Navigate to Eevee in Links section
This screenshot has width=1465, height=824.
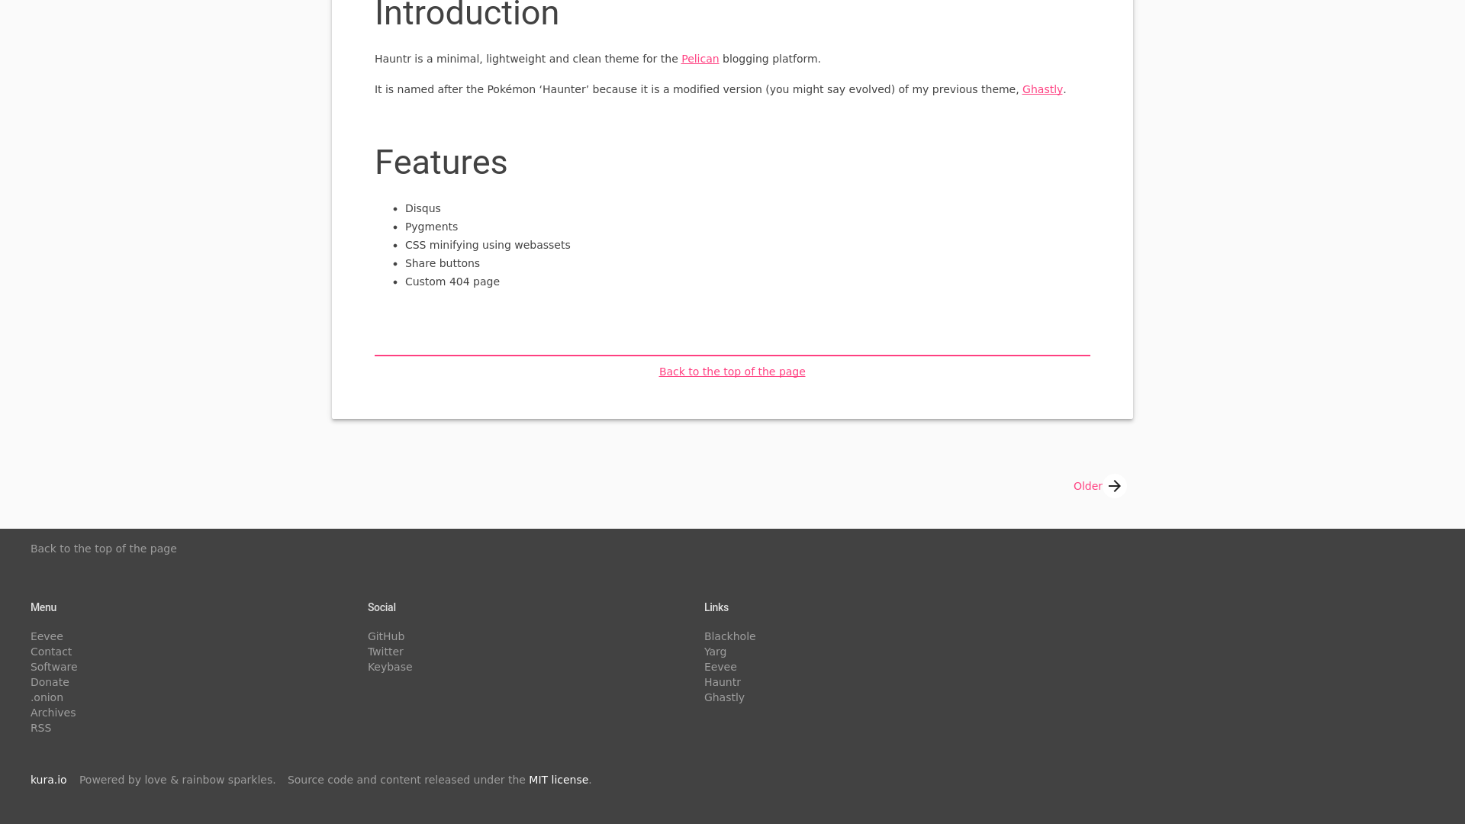(x=720, y=666)
